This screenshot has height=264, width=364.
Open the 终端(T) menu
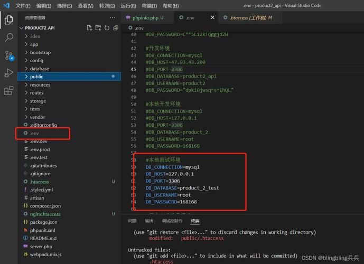[150, 6]
